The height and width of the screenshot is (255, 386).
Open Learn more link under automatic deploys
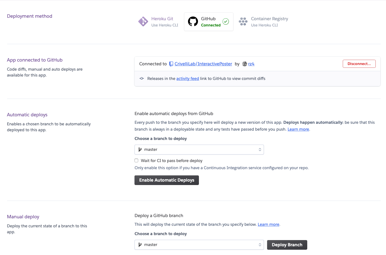[298, 129]
